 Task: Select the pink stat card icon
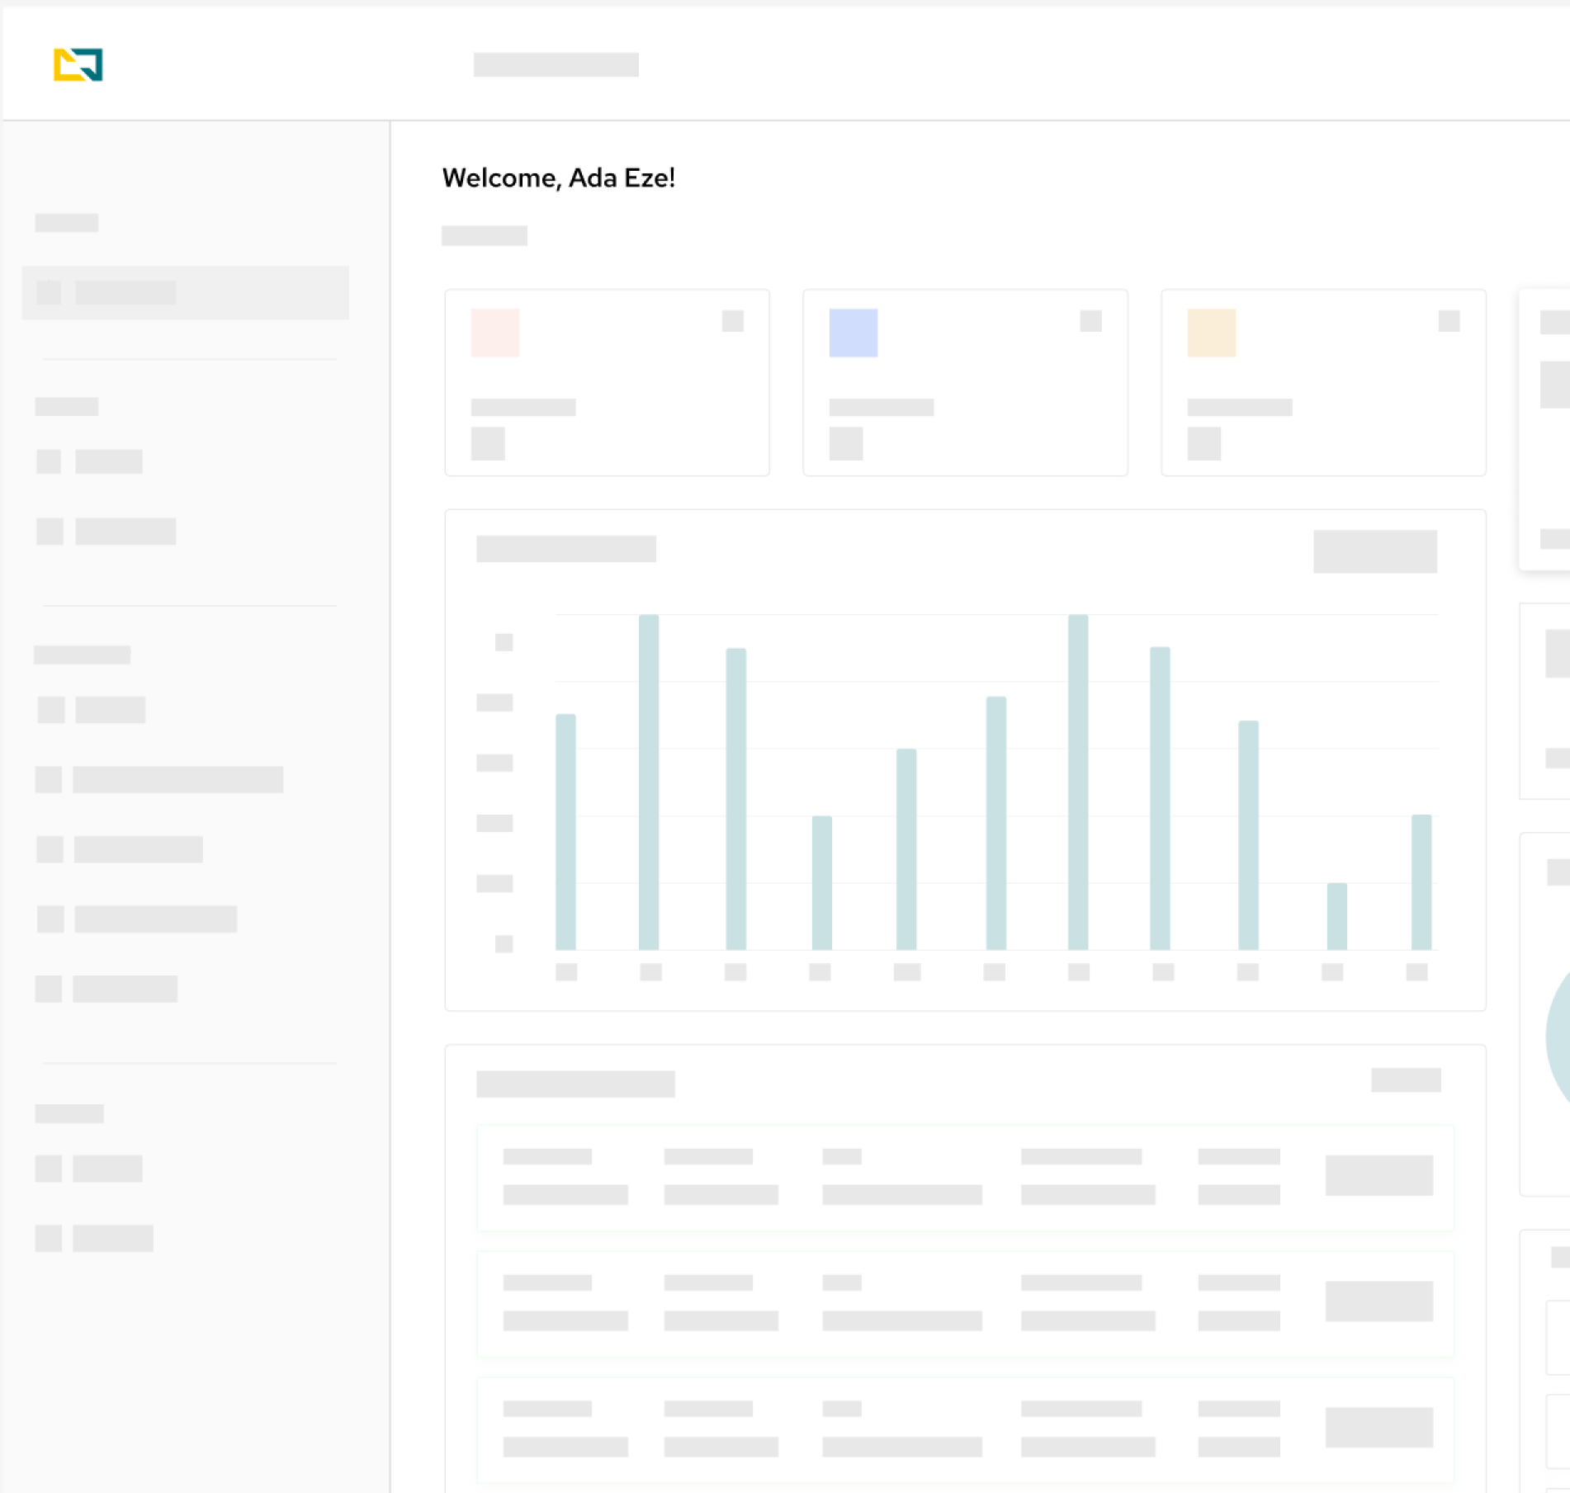click(494, 332)
